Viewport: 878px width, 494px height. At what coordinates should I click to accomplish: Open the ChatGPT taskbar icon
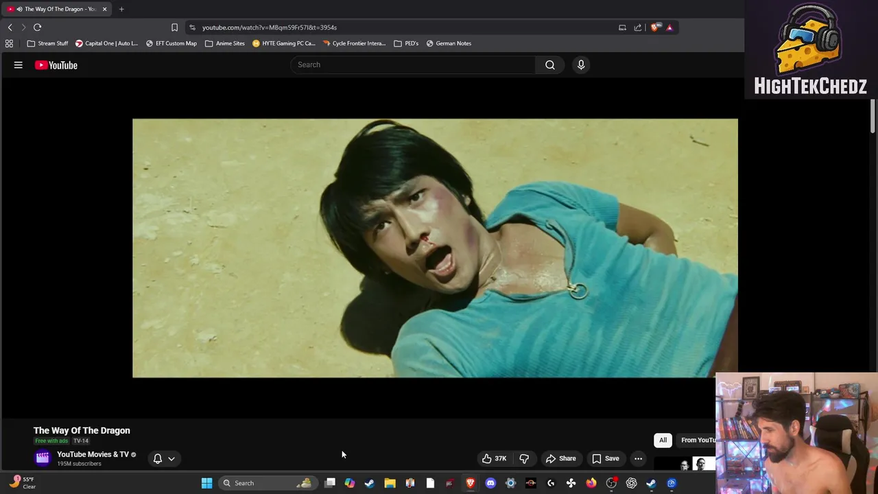[x=631, y=483]
